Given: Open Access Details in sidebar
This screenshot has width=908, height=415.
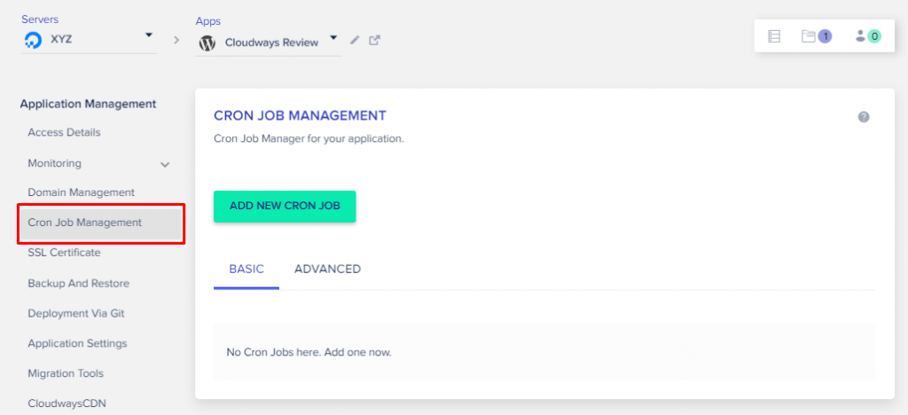Looking at the screenshot, I should [64, 133].
